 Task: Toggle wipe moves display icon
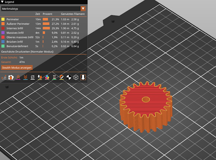pyautogui.click(x=11, y=77)
